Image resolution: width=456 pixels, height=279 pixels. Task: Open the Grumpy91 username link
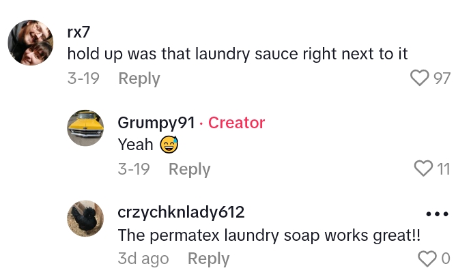pyautogui.click(x=156, y=123)
